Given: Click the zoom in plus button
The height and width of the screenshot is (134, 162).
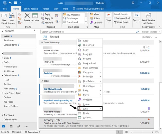Looking at the screenshot, I should pos(152,132).
